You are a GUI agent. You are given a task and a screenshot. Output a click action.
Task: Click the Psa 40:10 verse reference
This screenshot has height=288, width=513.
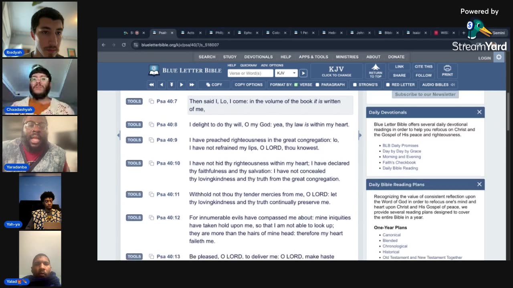tap(168, 163)
